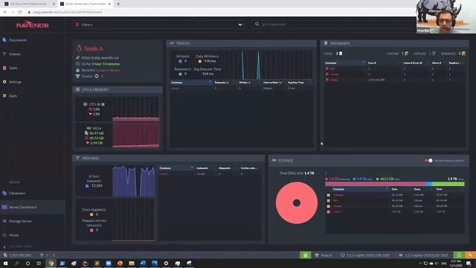Click the Online databases green icon
The height and width of the screenshot is (268, 476).
tap(406, 54)
